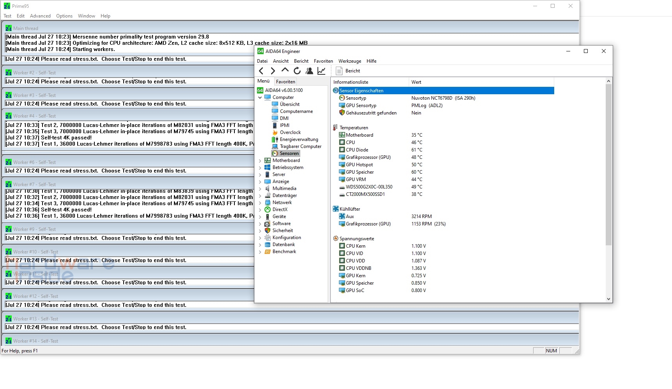
Task: Select the Overclock tree item
Action: tap(290, 132)
